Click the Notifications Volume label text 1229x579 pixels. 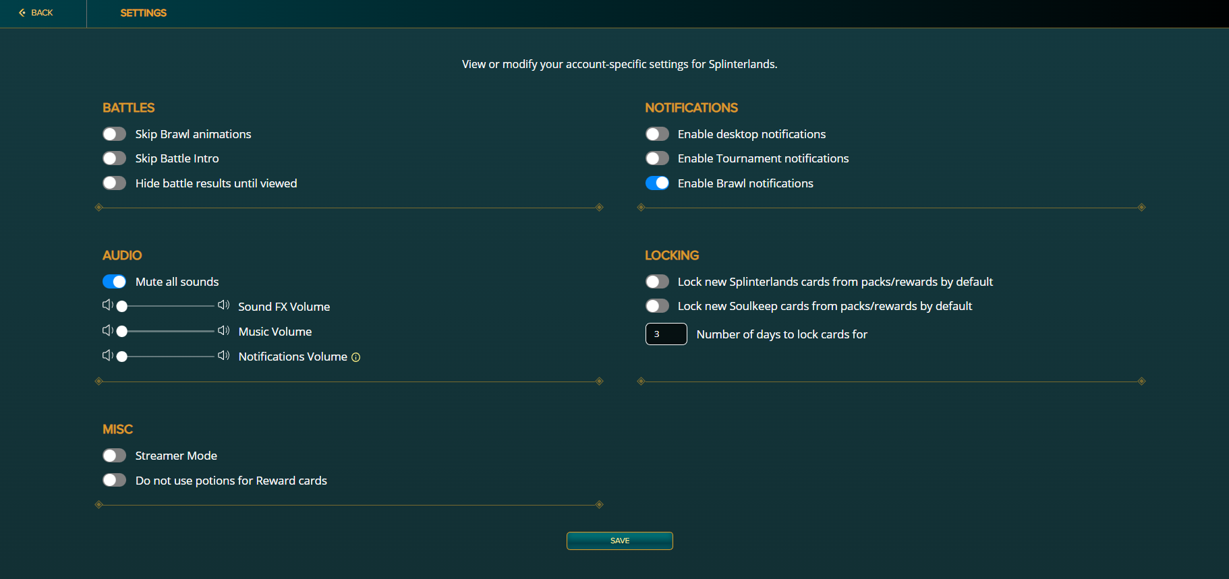click(293, 357)
